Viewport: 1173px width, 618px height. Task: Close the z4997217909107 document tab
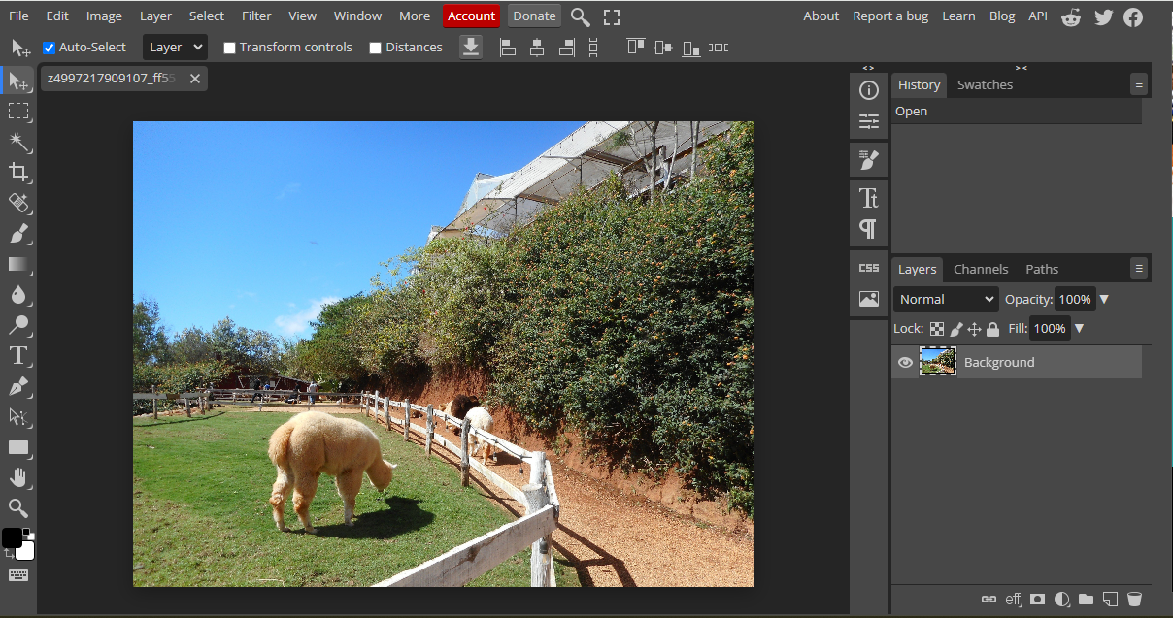pos(195,79)
